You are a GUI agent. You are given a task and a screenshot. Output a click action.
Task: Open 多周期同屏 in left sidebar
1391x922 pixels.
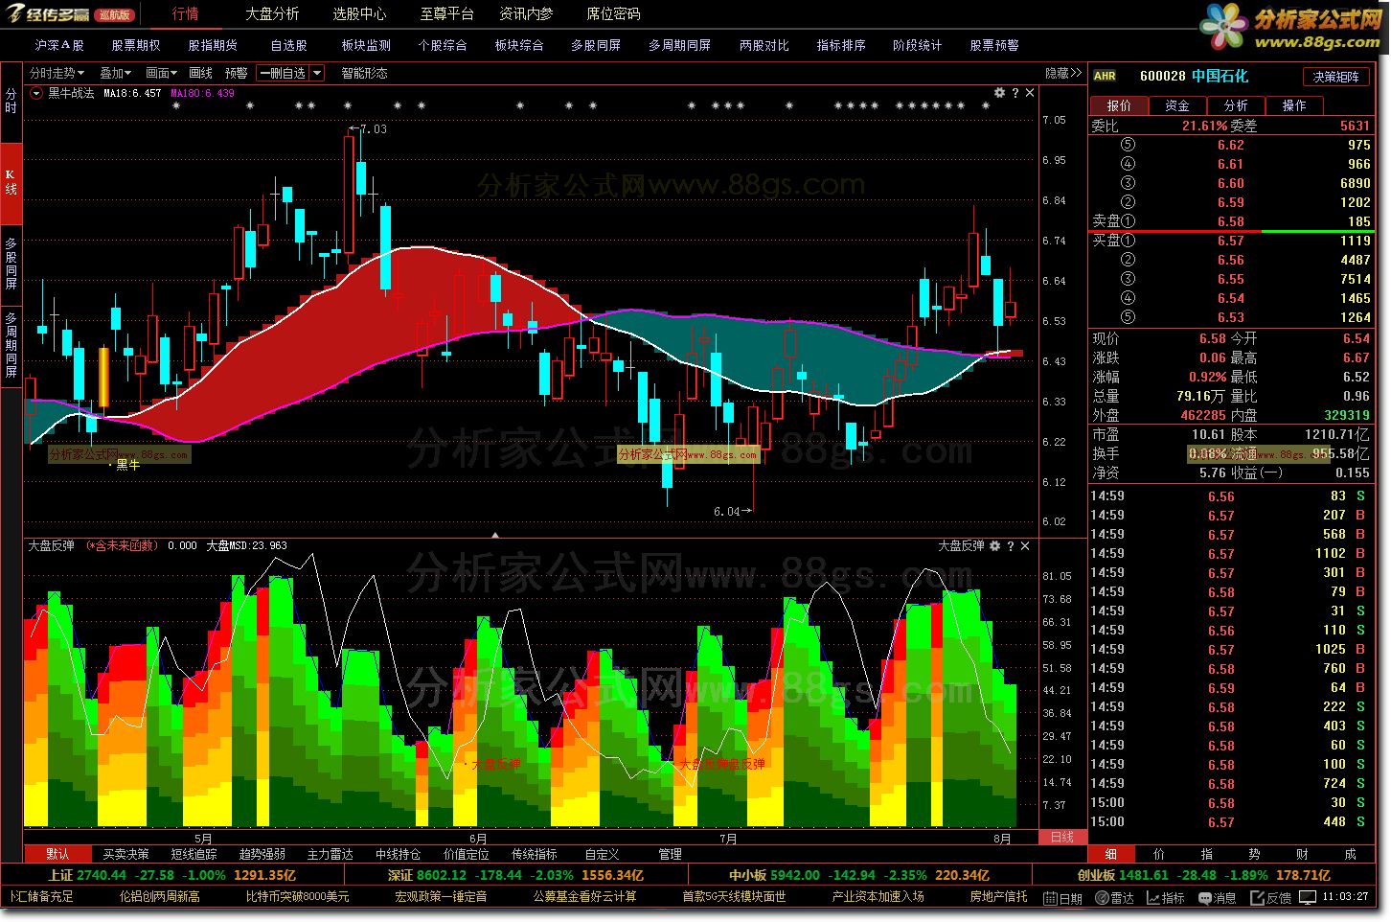[x=11, y=345]
